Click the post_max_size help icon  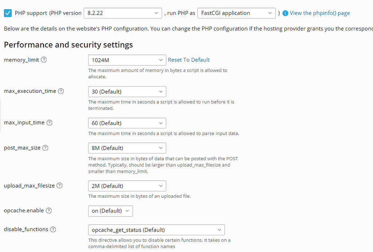tap(45, 148)
